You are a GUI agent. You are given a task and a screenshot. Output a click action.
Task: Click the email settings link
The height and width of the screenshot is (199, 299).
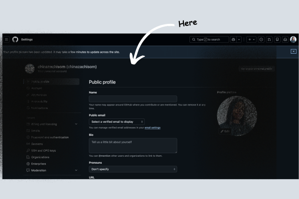click(x=152, y=128)
